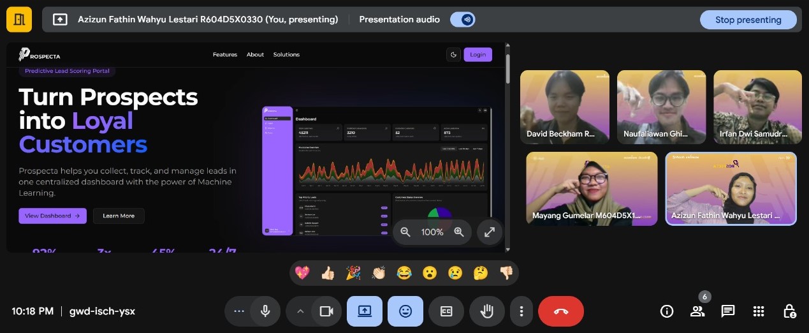Click the yellow breakout room icon
This screenshot has height=333, width=809.
click(x=19, y=19)
